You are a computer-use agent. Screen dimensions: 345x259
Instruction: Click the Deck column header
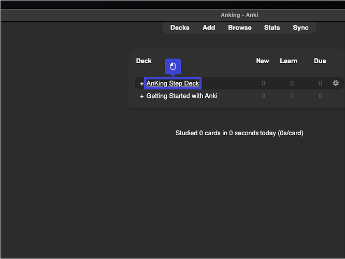[144, 61]
